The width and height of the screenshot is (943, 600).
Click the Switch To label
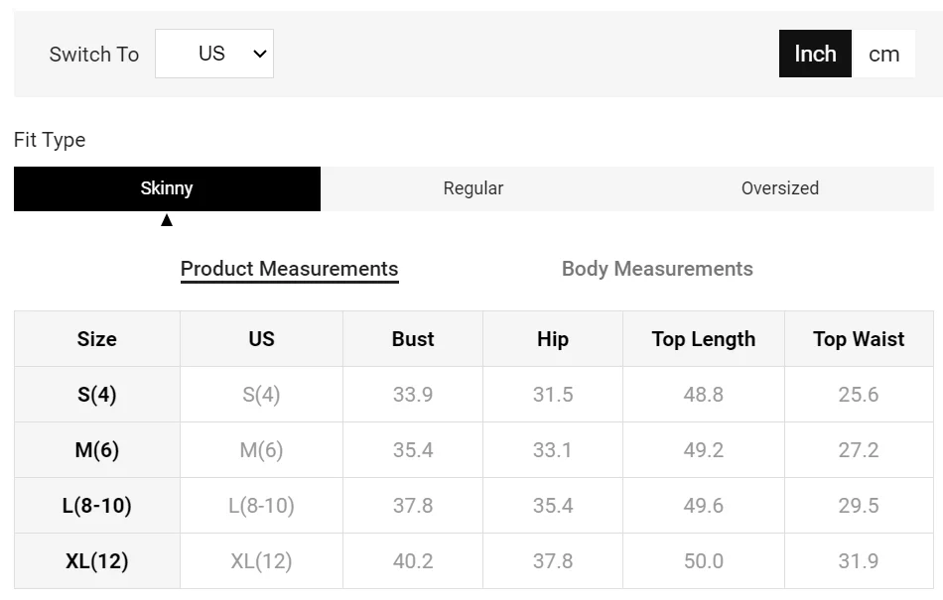point(94,55)
